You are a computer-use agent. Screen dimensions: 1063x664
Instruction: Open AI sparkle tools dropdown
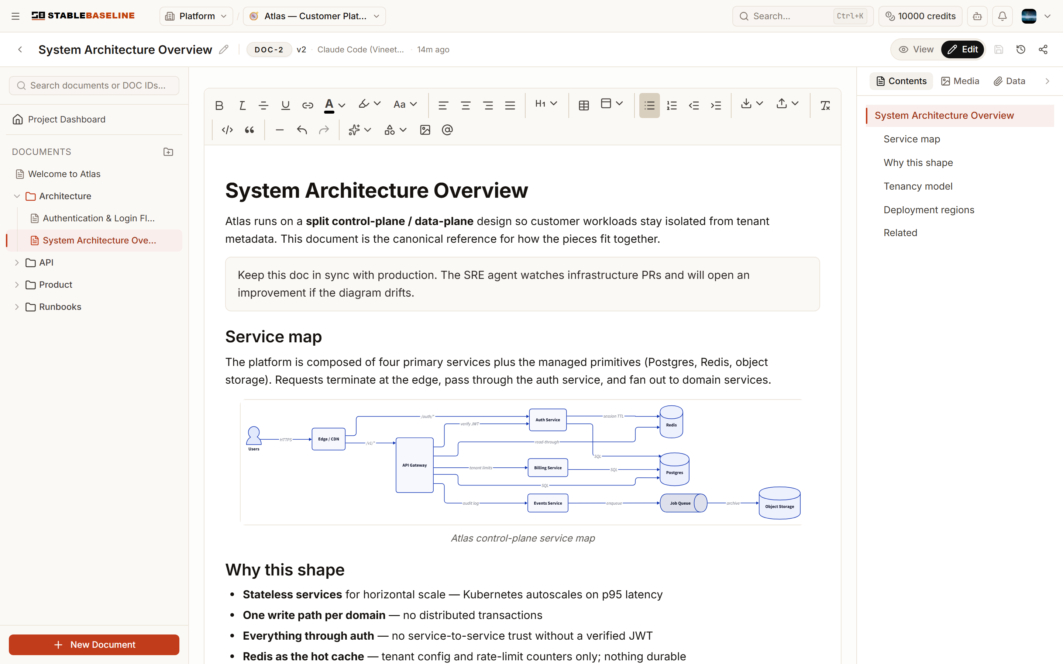[360, 130]
